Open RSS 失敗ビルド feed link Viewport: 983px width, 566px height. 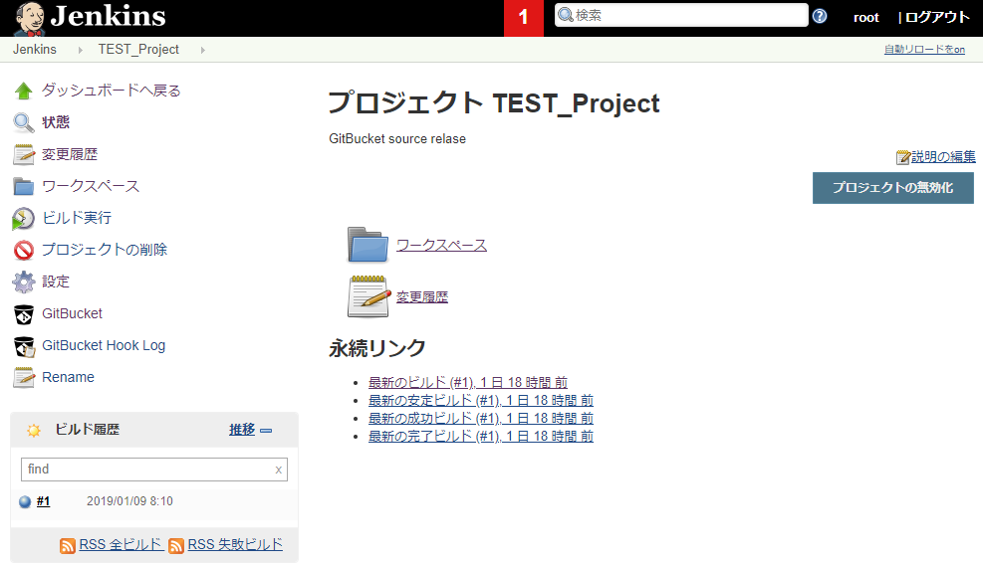pos(235,545)
